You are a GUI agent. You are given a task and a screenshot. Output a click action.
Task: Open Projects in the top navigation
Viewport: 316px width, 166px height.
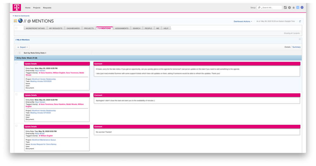37,8
